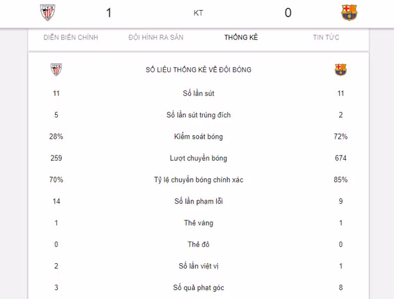This screenshot has width=394, height=299.
Task: Click the KT match status label
Action: click(x=199, y=13)
